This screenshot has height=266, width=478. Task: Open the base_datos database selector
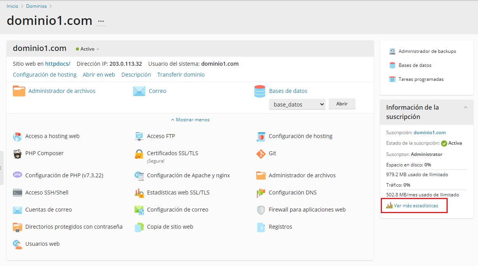tap(297, 104)
